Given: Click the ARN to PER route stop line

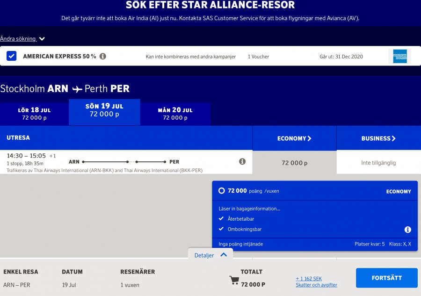Looking at the screenshot, I should point(124,162).
